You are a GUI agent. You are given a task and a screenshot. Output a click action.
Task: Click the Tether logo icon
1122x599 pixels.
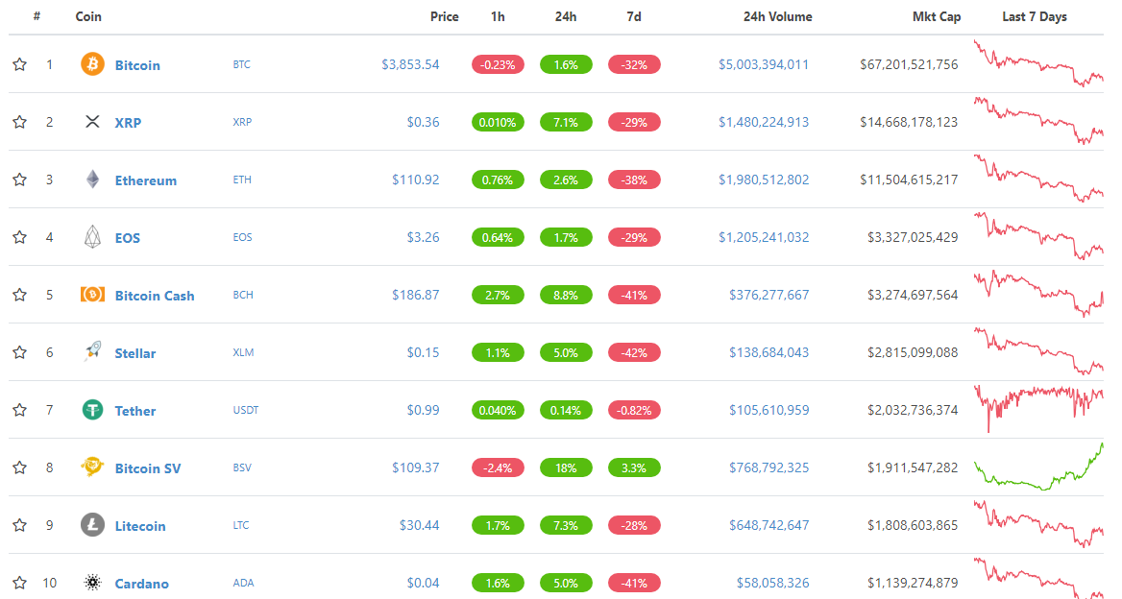click(x=92, y=410)
